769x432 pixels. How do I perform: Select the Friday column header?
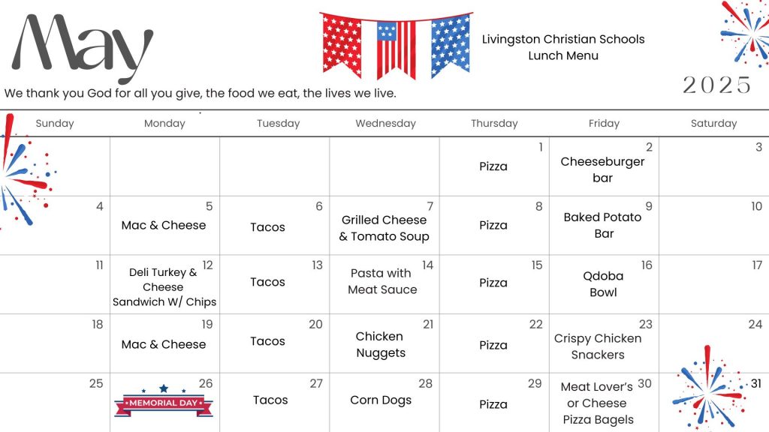click(604, 124)
